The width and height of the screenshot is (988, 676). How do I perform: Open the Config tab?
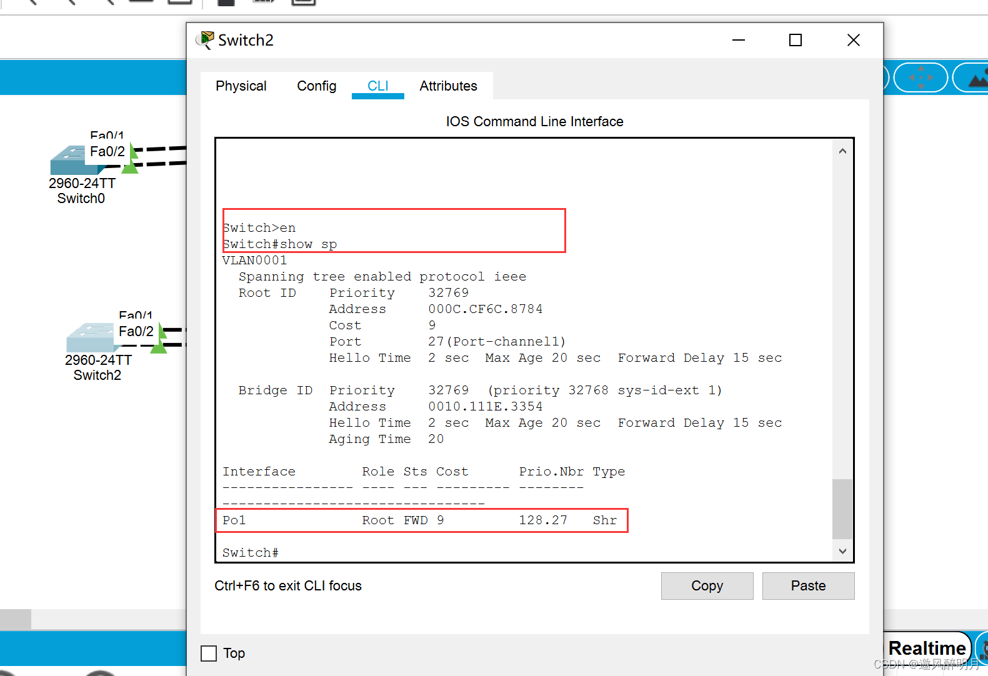pyautogui.click(x=316, y=86)
